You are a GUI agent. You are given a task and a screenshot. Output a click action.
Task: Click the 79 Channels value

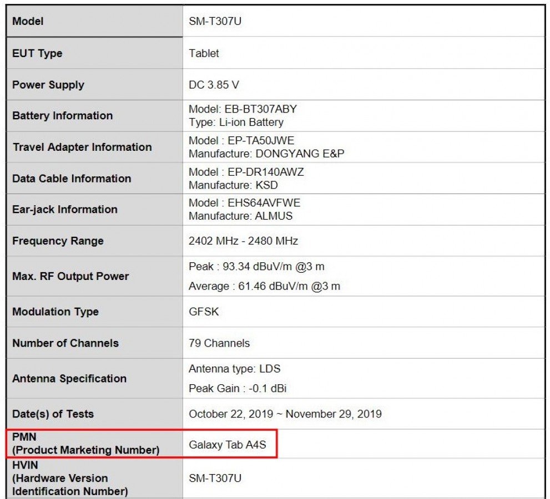point(219,343)
